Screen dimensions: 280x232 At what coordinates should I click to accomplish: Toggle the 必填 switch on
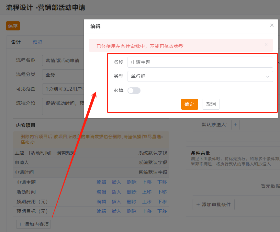coord(134,91)
